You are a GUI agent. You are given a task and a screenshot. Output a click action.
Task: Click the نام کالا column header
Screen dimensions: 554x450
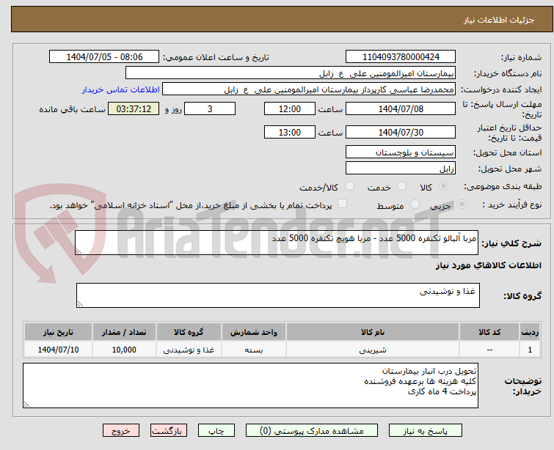(373, 332)
